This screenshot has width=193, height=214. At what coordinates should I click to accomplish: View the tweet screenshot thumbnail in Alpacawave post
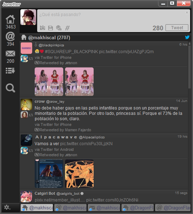[49, 174]
